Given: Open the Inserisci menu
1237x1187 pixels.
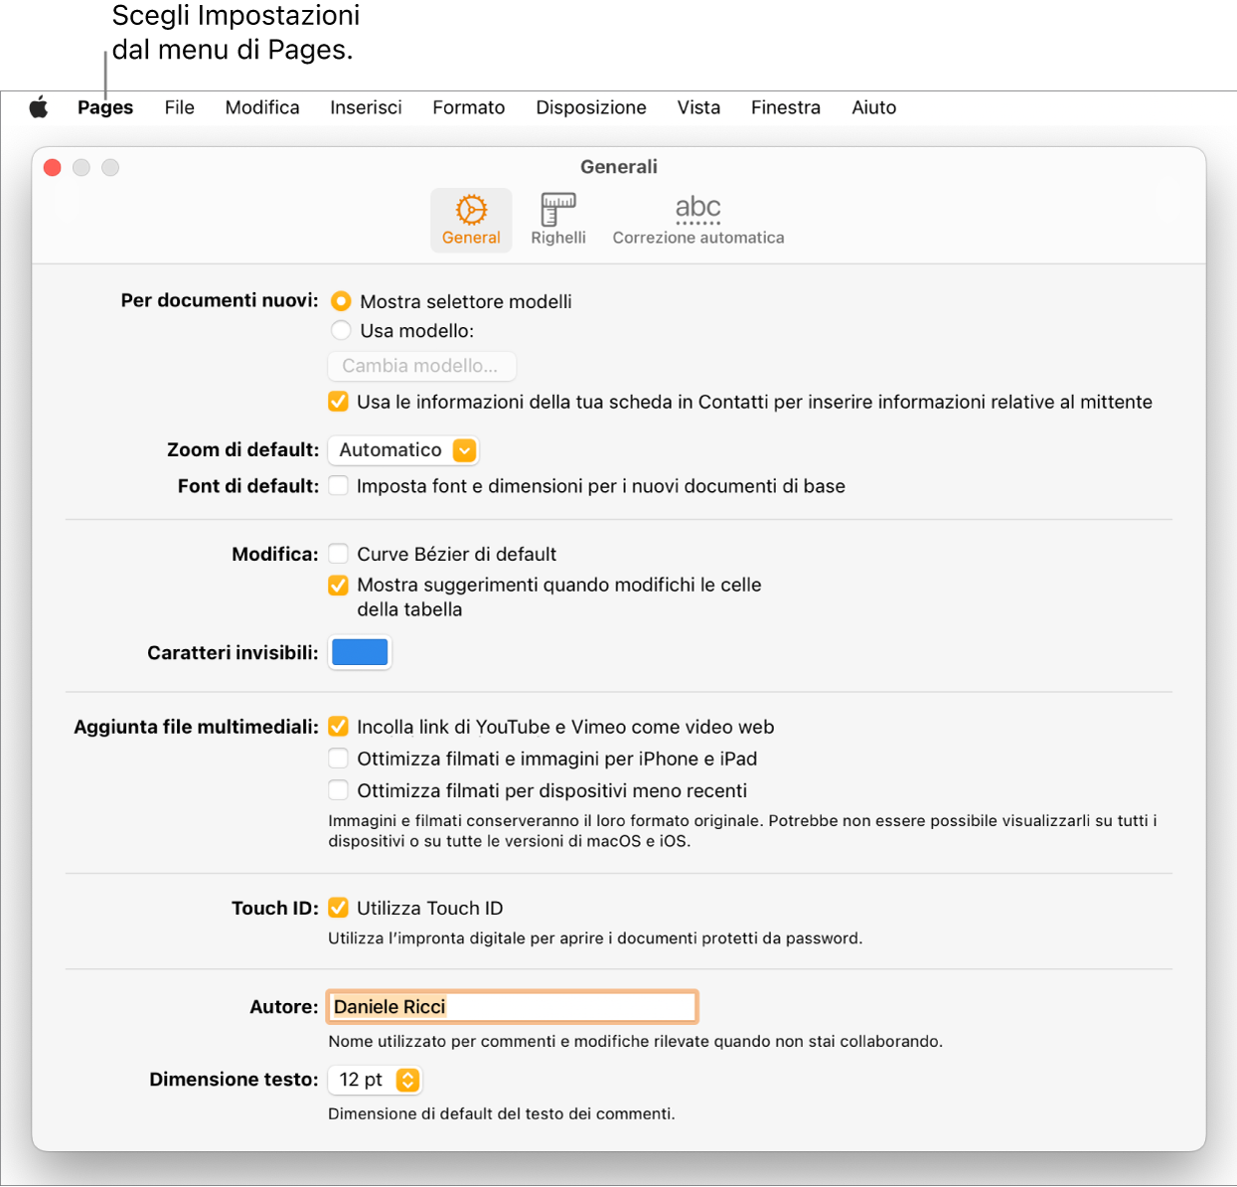Looking at the screenshot, I should pos(367,107).
